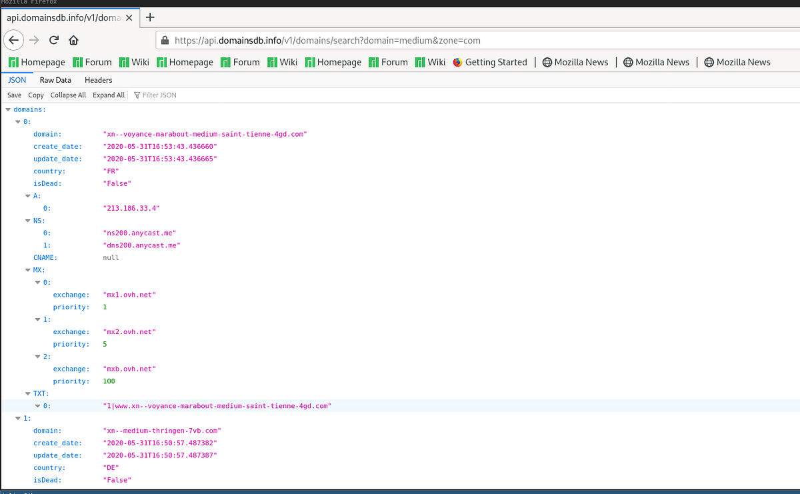The image size is (800, 494).
Task: Open the first Wiki bookmark
Action: pyautogui.click(x=135, y=62)
